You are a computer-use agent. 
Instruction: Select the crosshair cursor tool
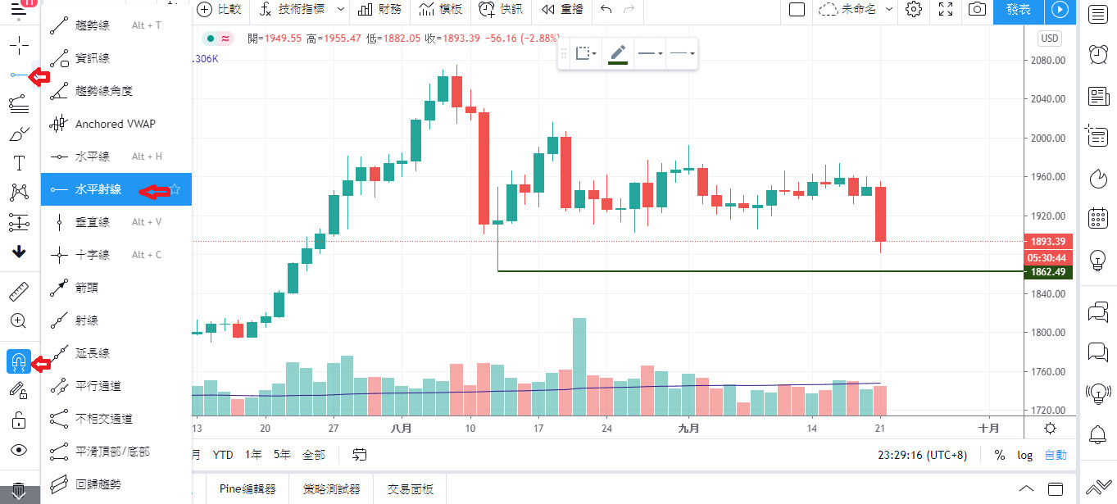pyautogui.click(x=19, y=45)
